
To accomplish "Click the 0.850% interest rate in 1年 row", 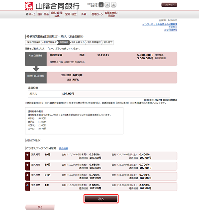I will tap(145, 185).
